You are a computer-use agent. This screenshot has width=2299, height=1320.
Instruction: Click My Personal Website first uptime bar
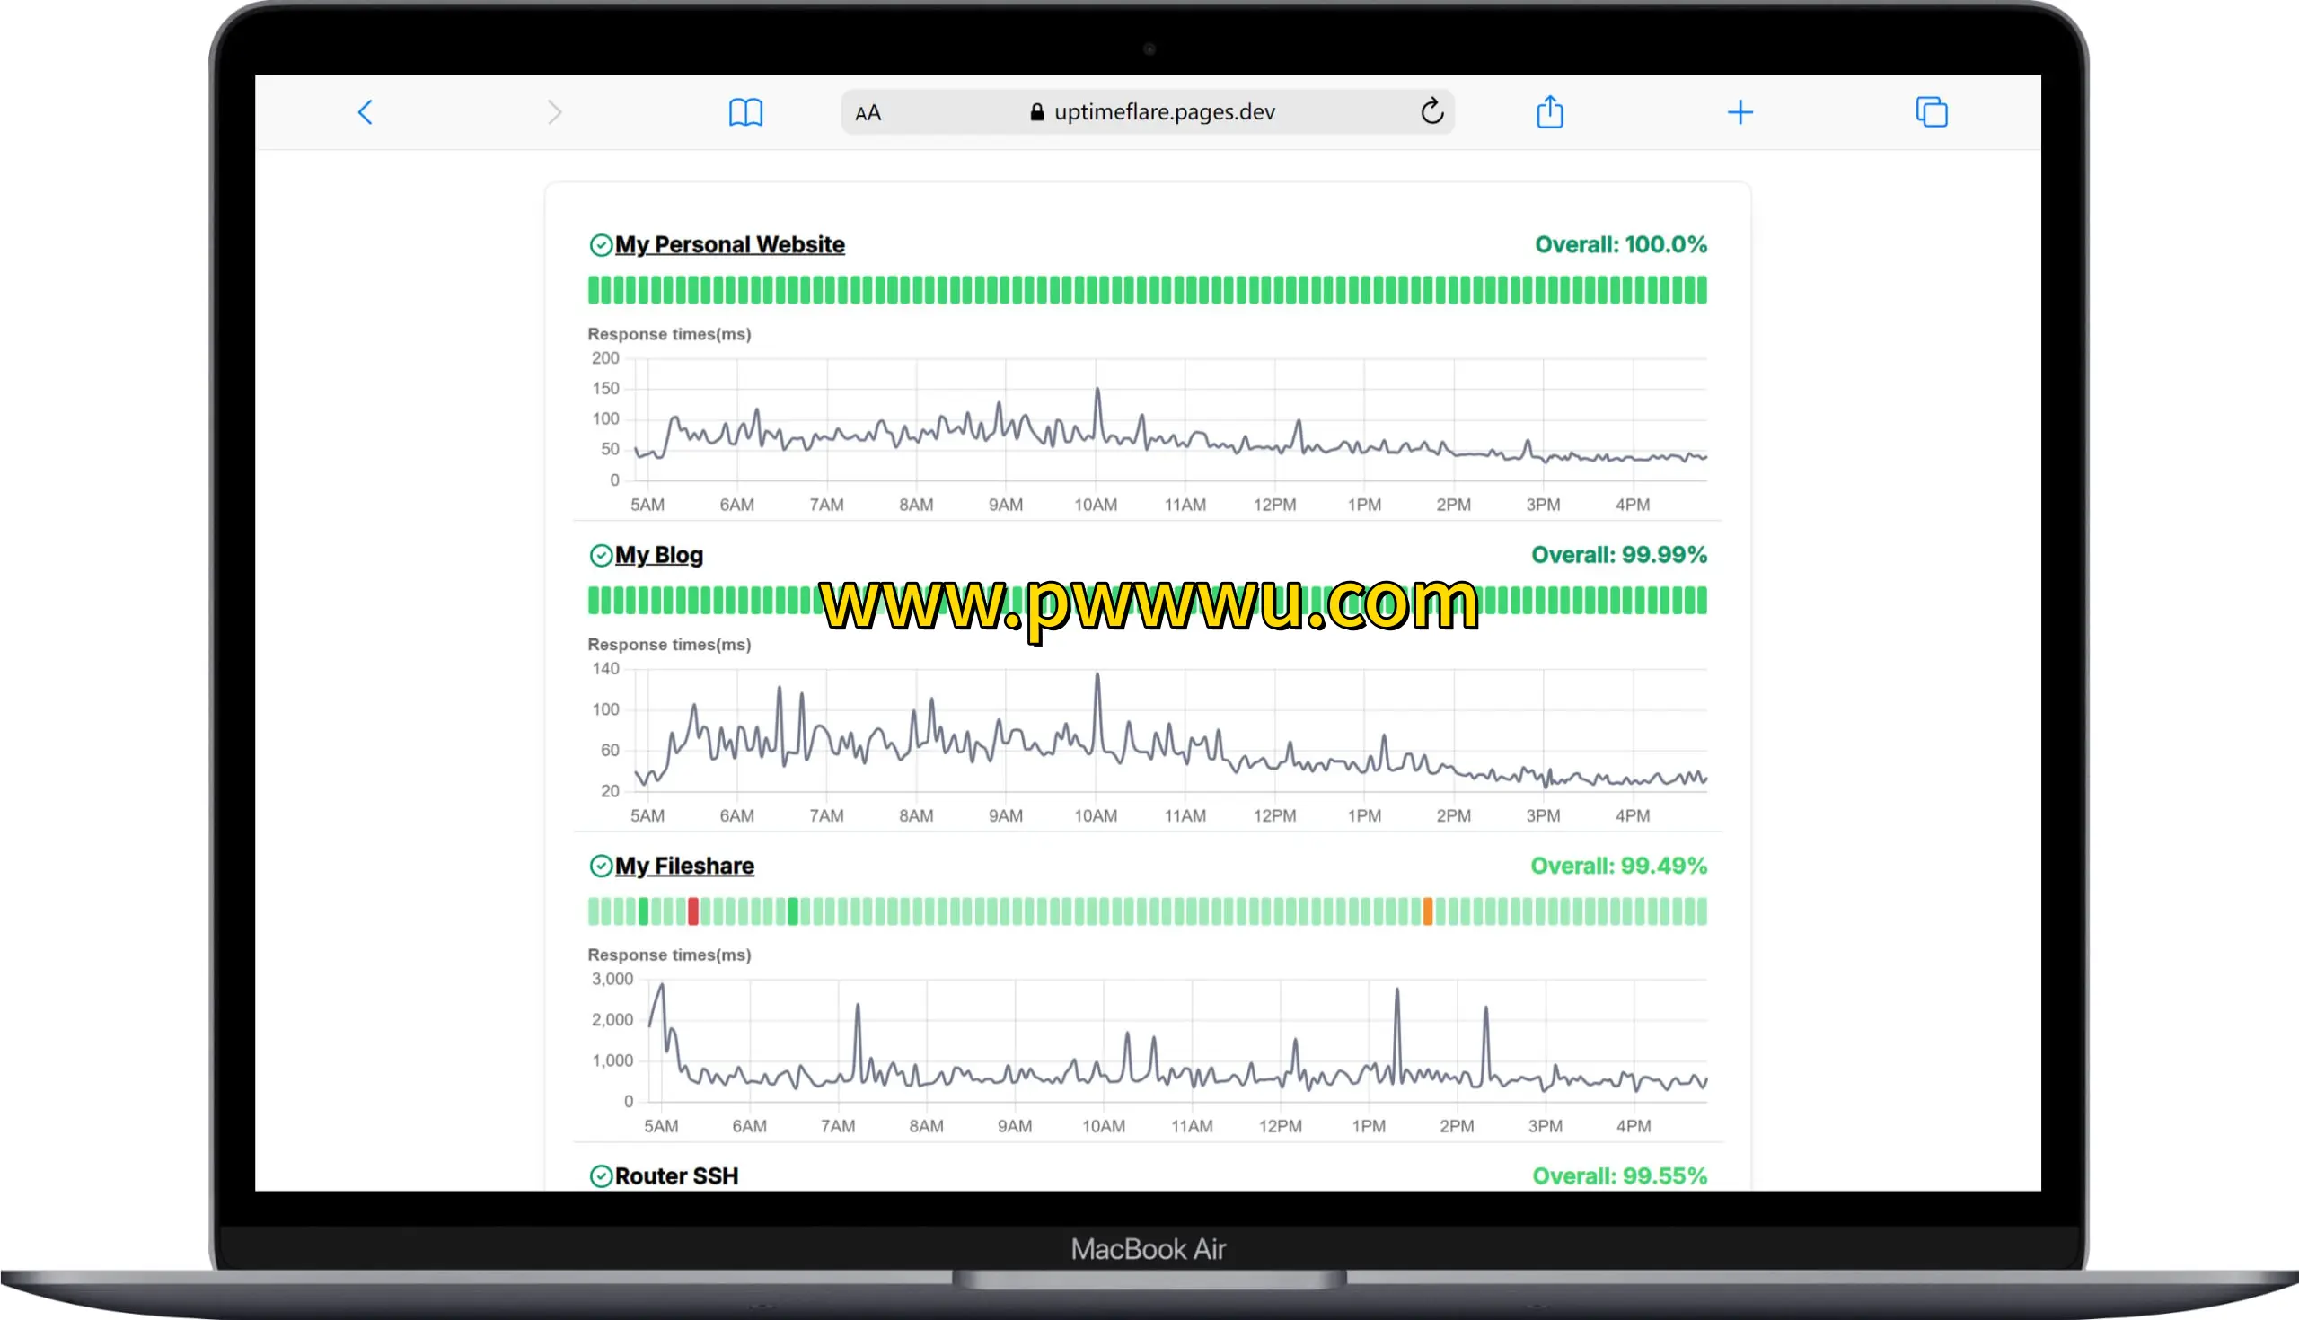[x=593, y=290]
